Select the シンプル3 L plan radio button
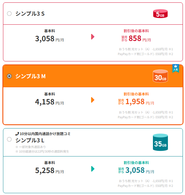 click(9, 139)
